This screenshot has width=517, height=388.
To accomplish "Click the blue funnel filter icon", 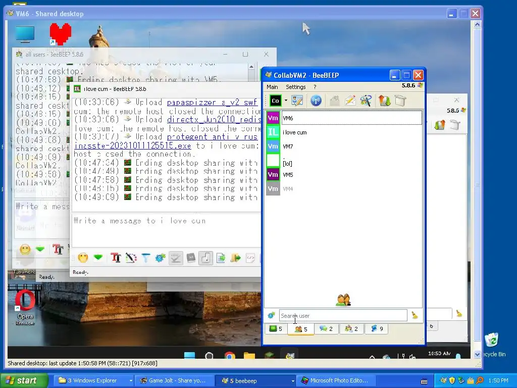I will coord(146,258).
